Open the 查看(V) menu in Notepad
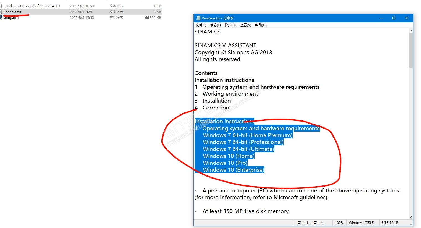The width and height of the screenshot is (421, 228). pos(246,25)
